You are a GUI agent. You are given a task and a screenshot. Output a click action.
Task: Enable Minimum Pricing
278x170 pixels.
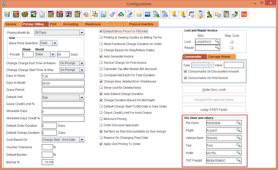click(101, 119)
